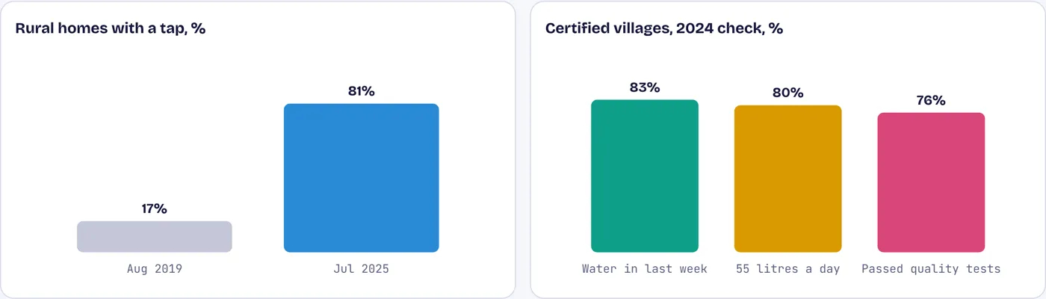This screenshot has height=299, width=1046.
Task: Click the 17% value label
Action: tap(155, 209)
